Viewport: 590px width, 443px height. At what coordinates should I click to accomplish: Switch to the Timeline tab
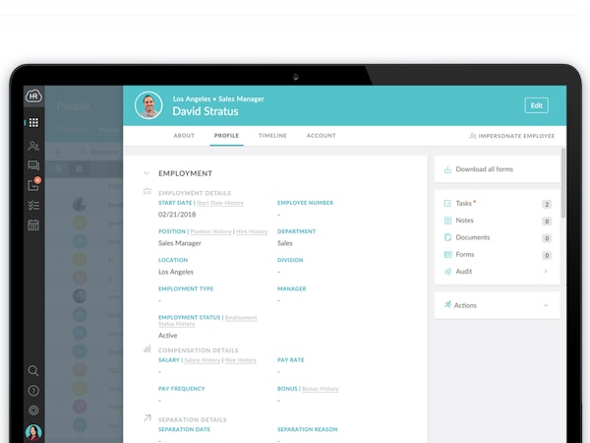tap(272, 136)
